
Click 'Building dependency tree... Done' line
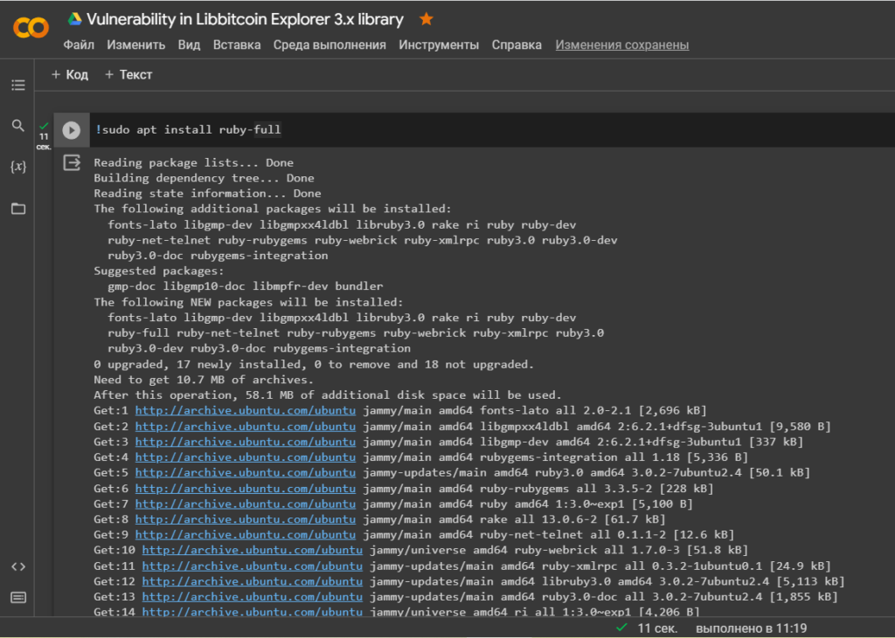pos(204,178)
